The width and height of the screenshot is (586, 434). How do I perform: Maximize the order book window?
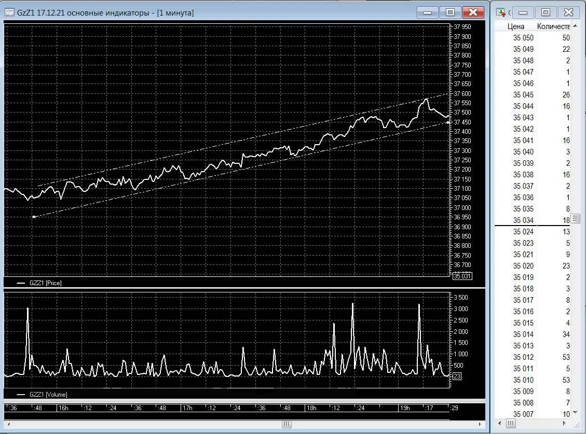coord(546,12)
